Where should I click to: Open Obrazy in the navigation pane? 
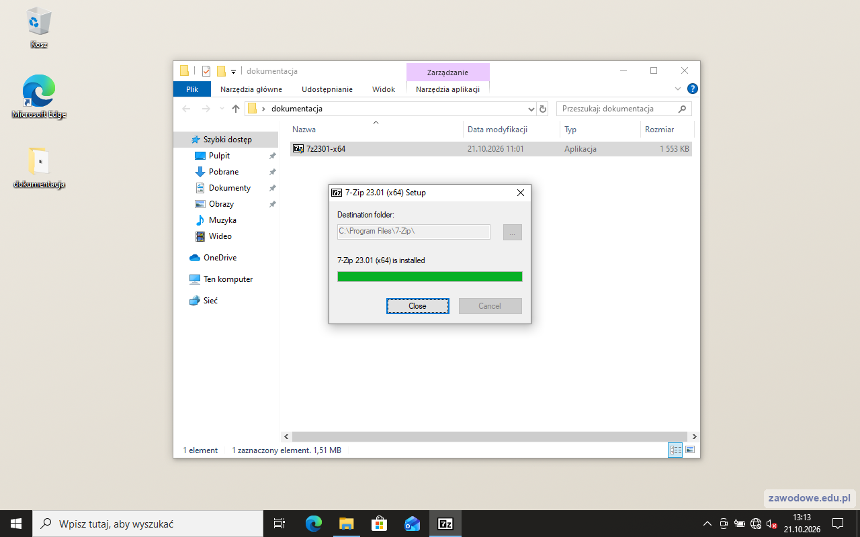coord(227,204)
